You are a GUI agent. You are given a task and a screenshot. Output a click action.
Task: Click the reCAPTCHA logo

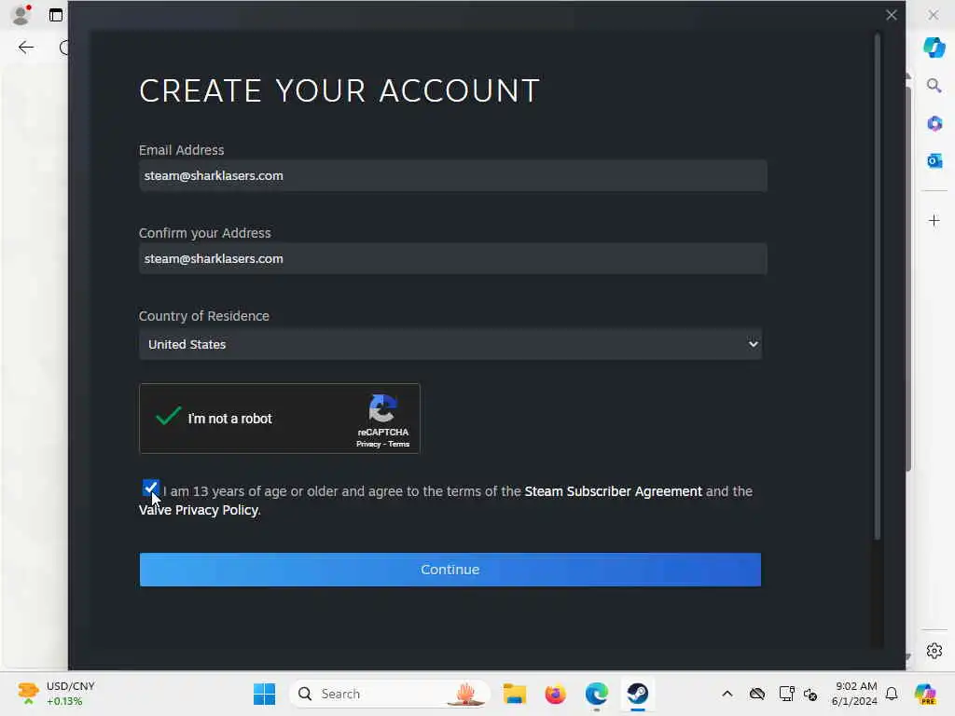(x=382, y=408)
